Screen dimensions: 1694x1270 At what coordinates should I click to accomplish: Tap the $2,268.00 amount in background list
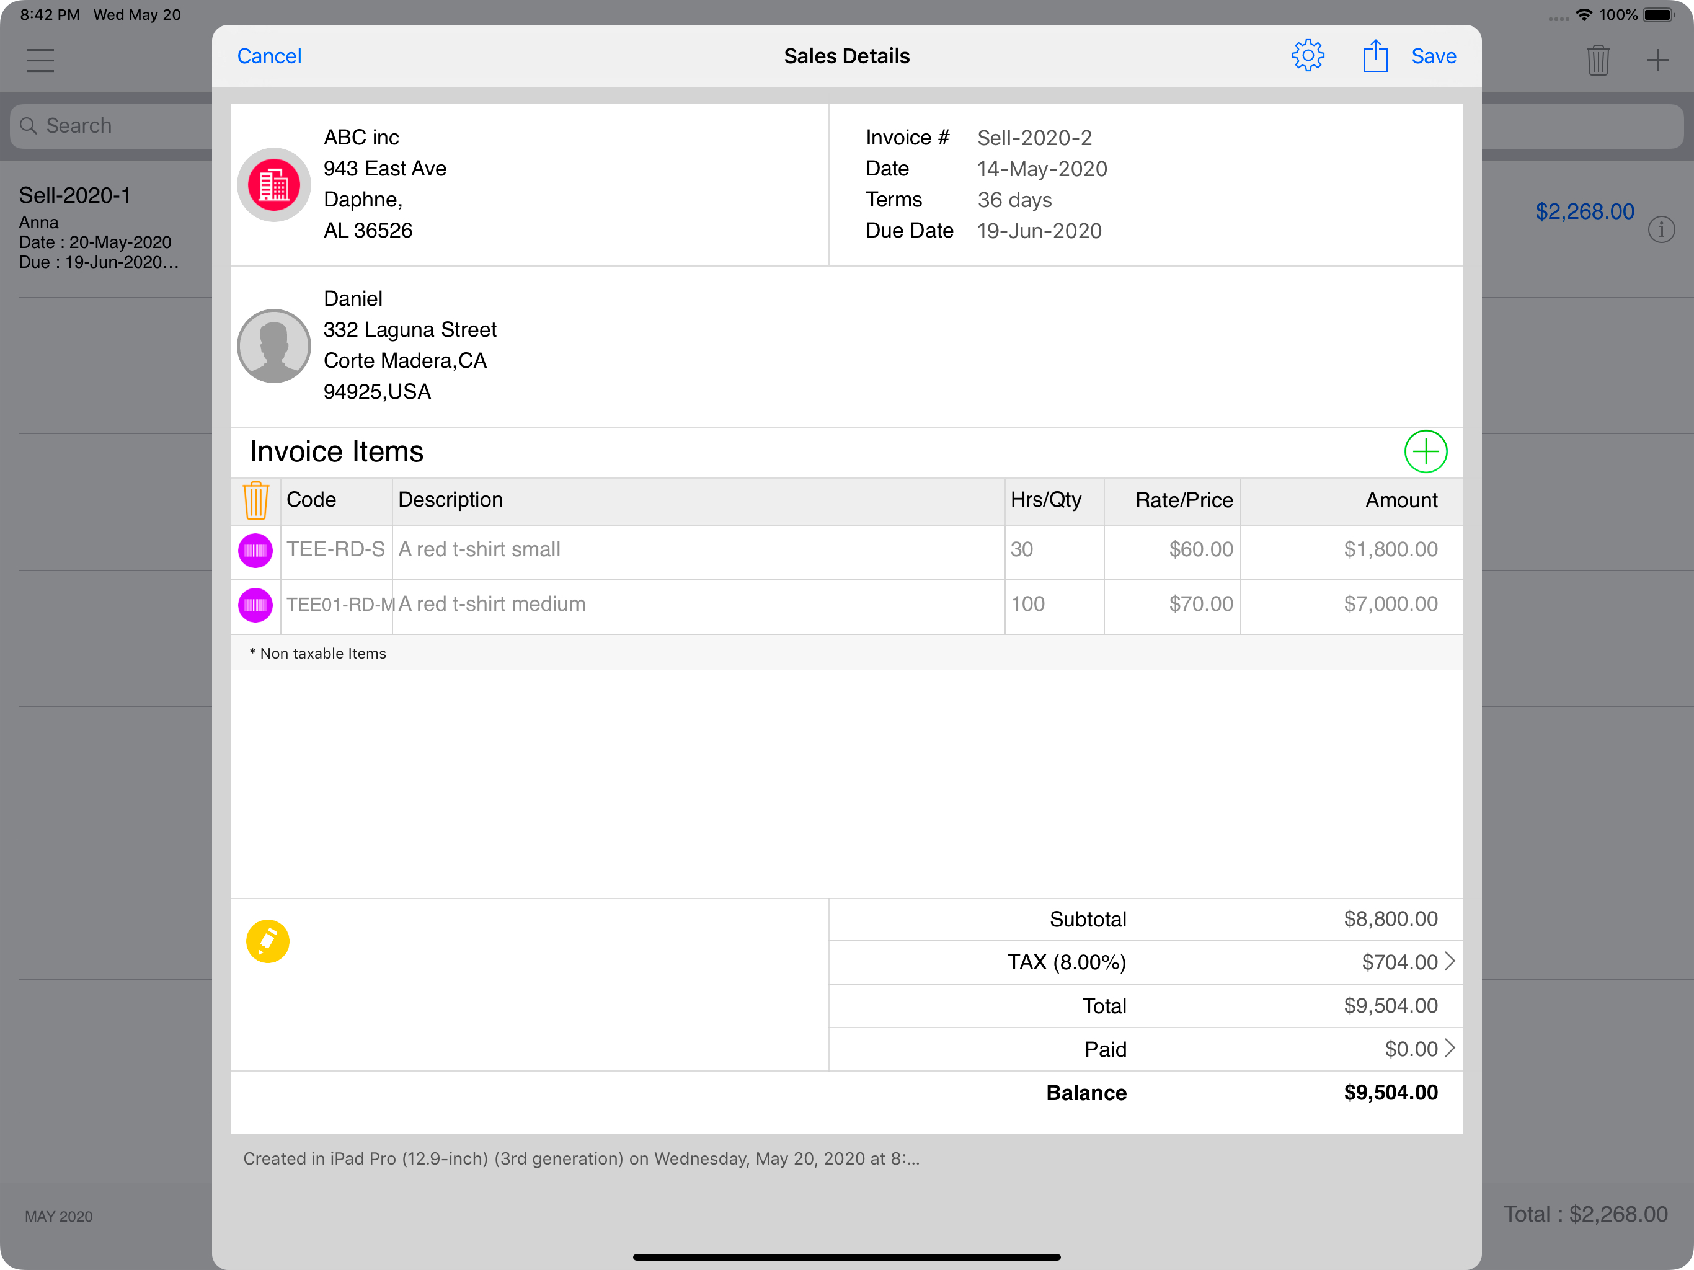click(x=1584, y=212)
